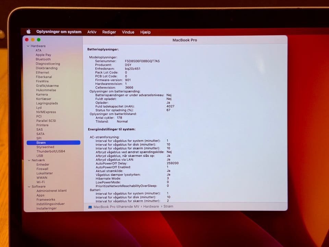
Task: Select SAS in the sidebar
Action: [39, 130]
